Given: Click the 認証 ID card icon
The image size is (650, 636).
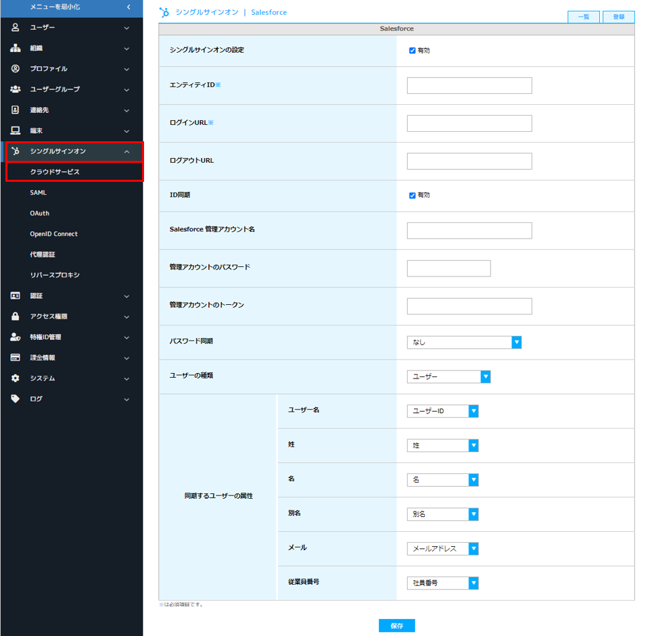Looking at the screenshot, I should pos(16,296).
